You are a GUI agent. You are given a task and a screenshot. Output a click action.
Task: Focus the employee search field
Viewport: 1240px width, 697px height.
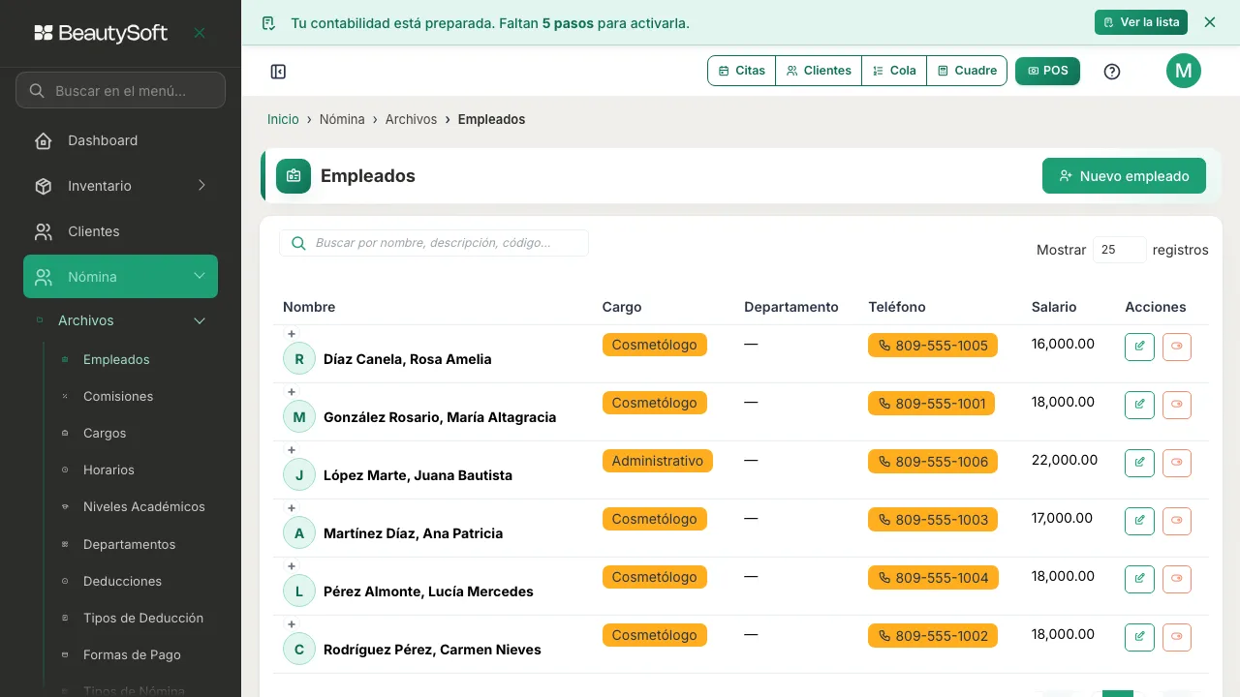click(434, 243)
